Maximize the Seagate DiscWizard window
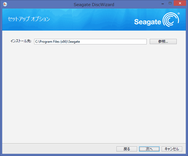The image size is (188, 156). coord(170,3)
